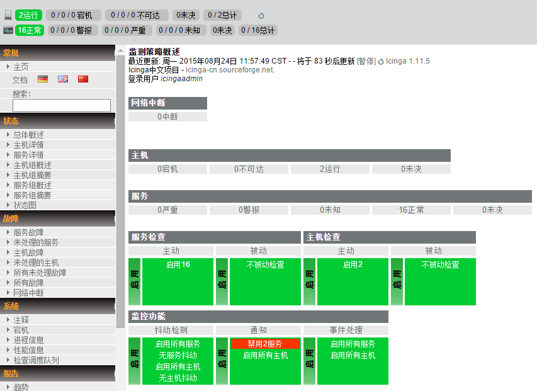This screenshot has width=537, height=391.
Task: Click the 暂停 refresh link
Action: coord(366,61)
